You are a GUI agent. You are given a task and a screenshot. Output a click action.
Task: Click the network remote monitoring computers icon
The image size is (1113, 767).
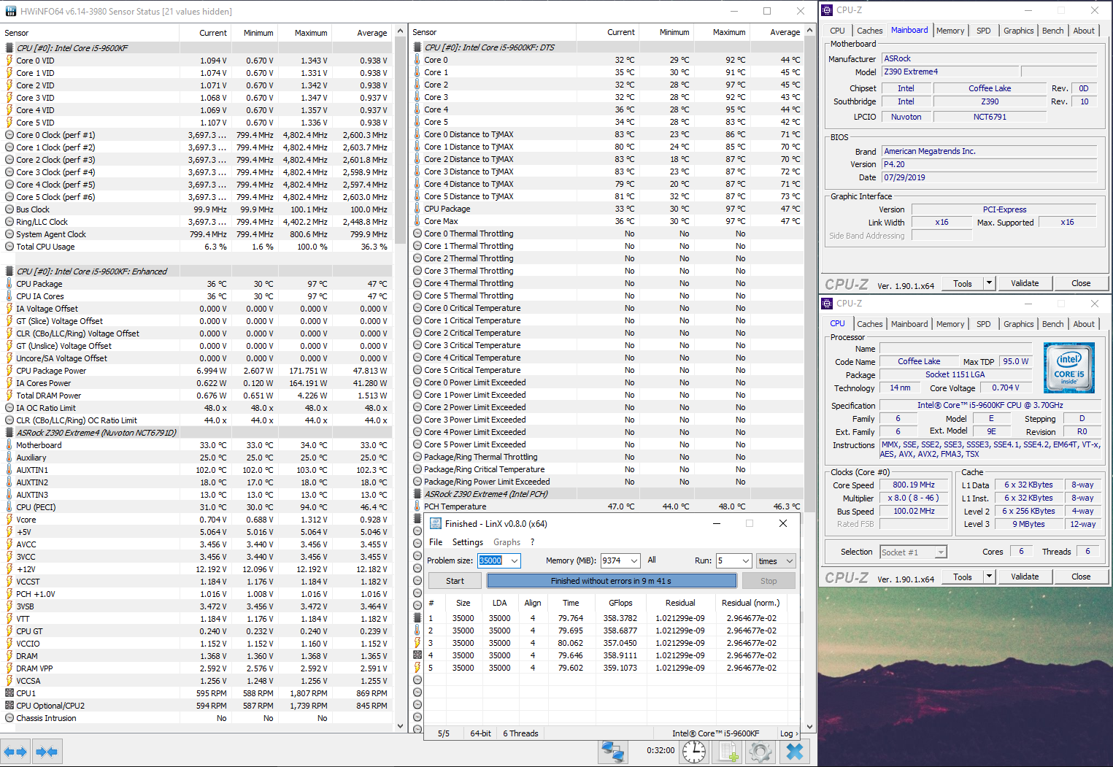tap(612, 751)
